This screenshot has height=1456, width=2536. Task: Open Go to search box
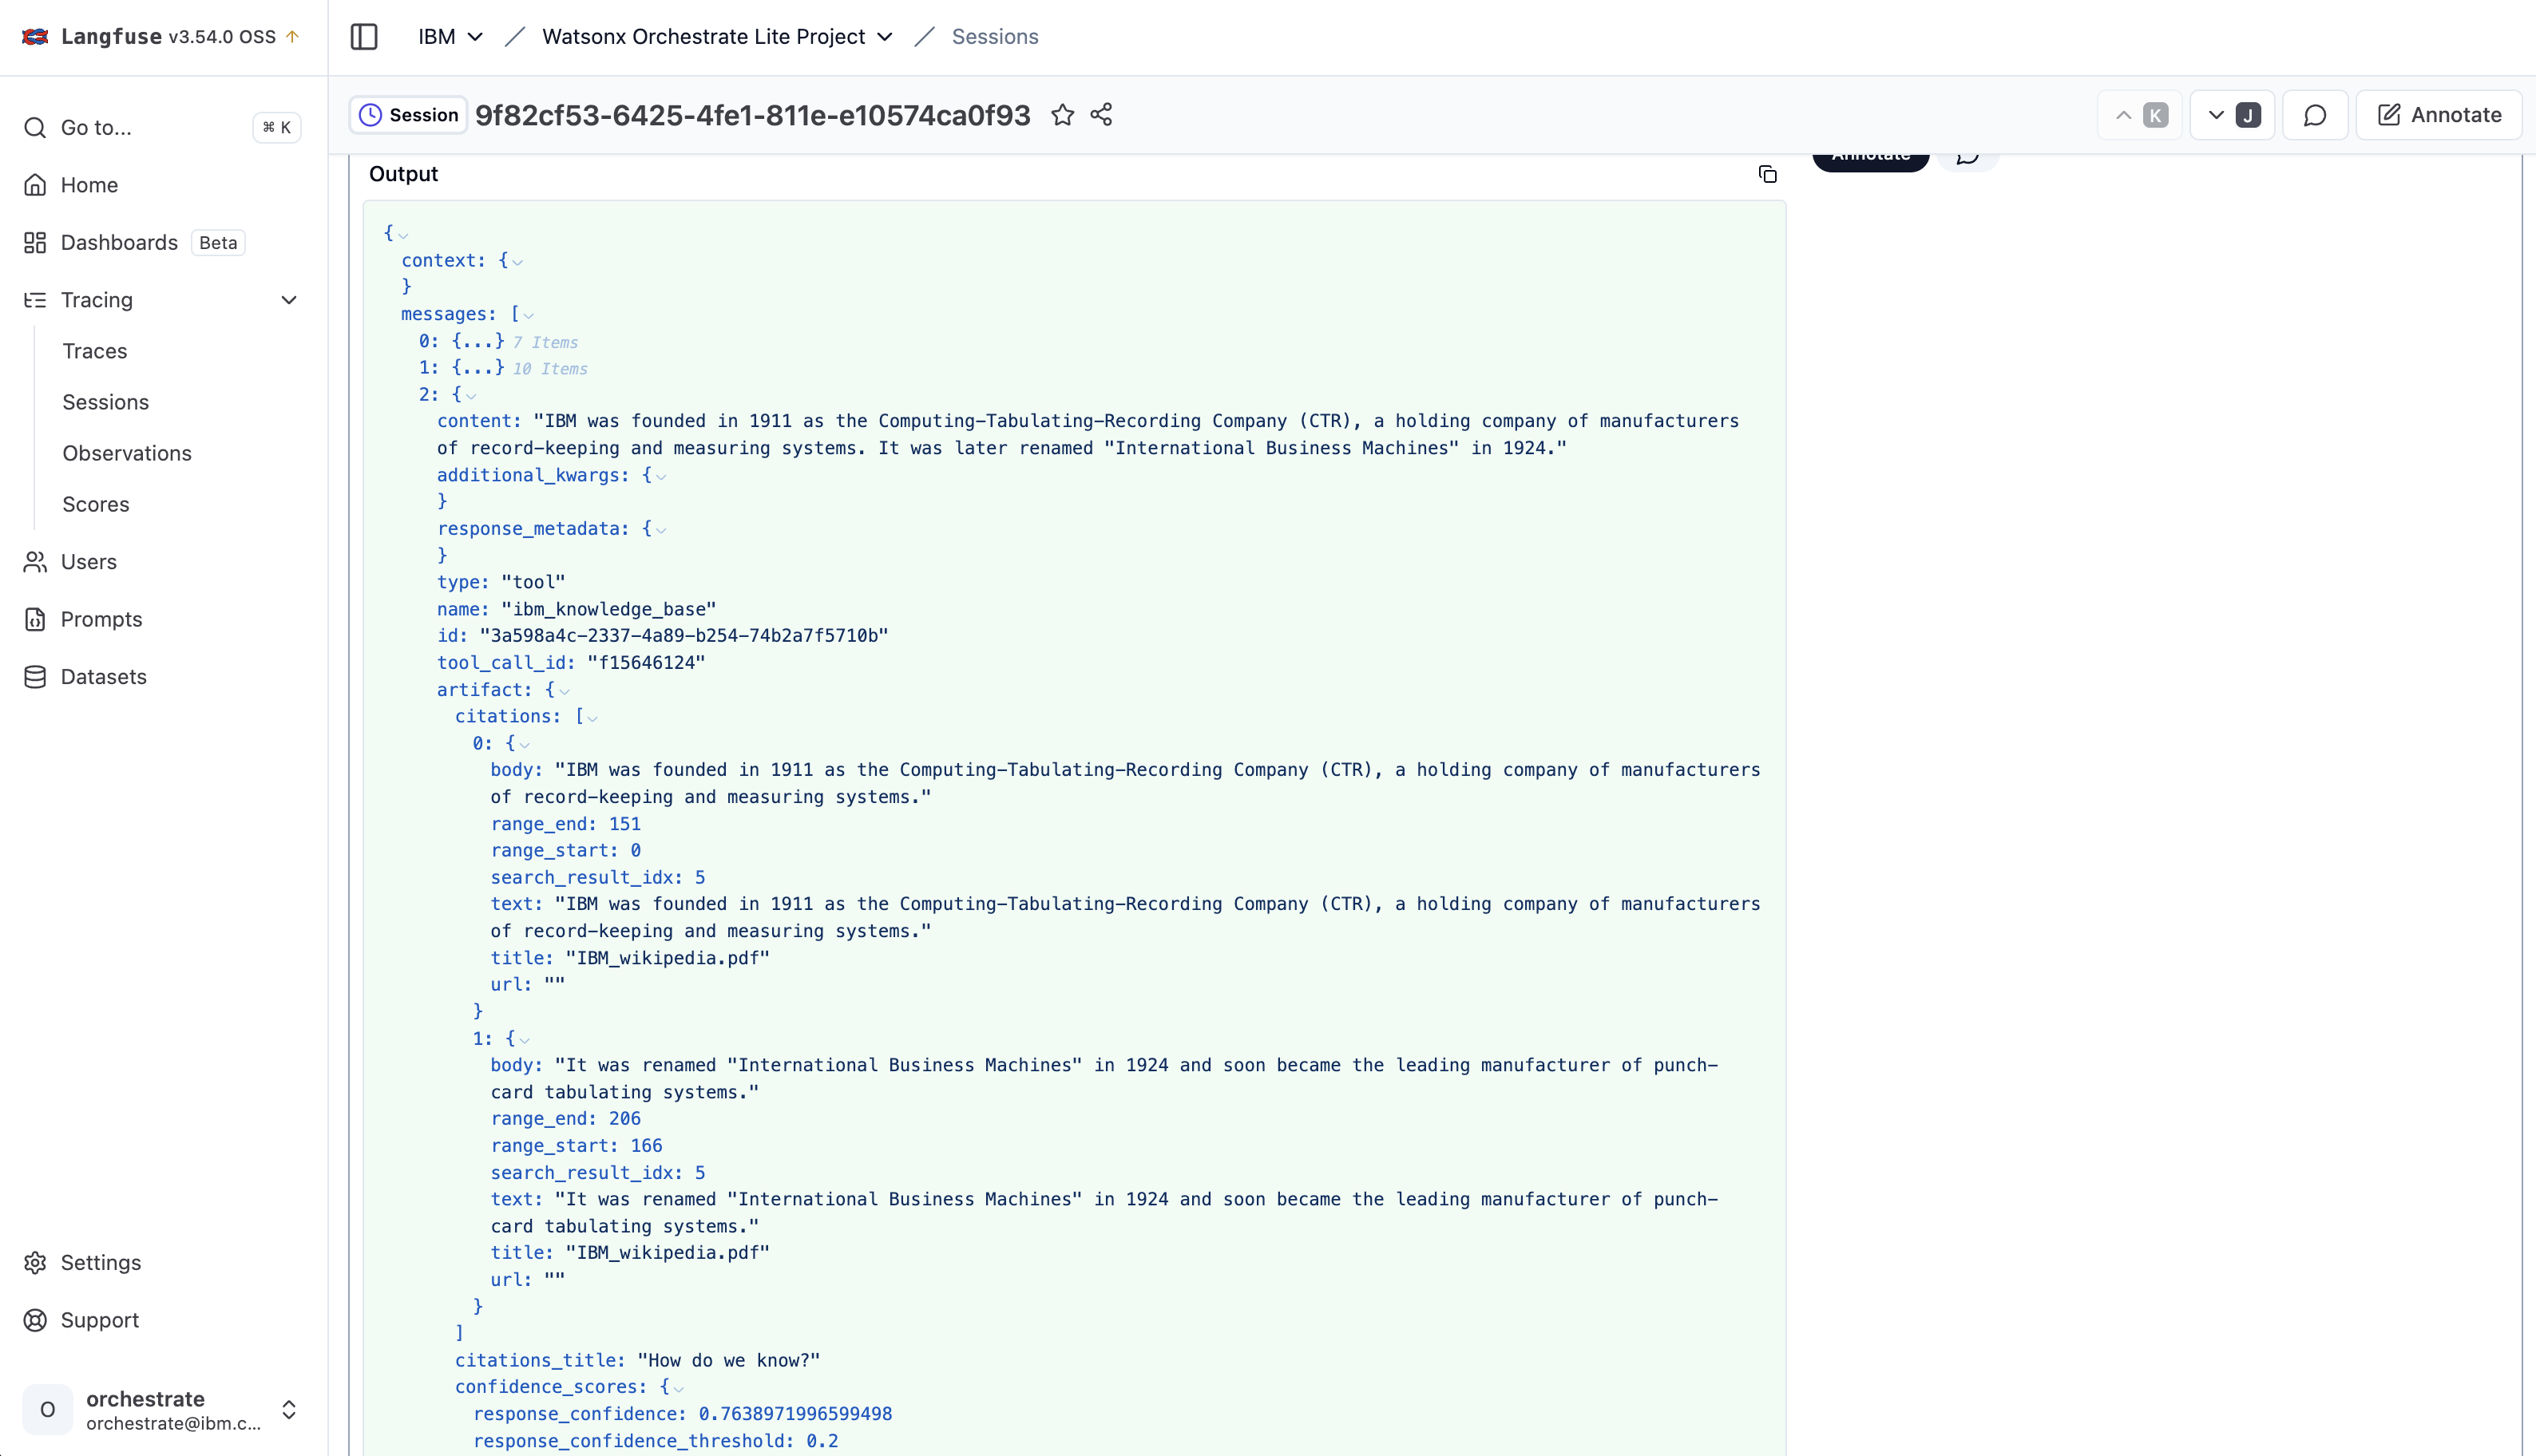pyautogui.click(x=162, y=127)
